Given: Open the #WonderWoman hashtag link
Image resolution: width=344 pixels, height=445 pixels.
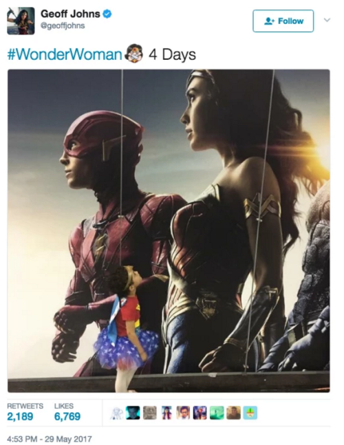Looking at the screenshot, I should [65, 54].
